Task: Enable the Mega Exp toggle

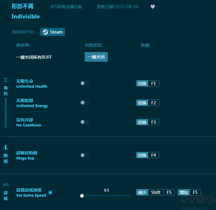Action: coord(85,155)
